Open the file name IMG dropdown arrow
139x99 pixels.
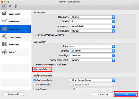click(x=114, y=46)
